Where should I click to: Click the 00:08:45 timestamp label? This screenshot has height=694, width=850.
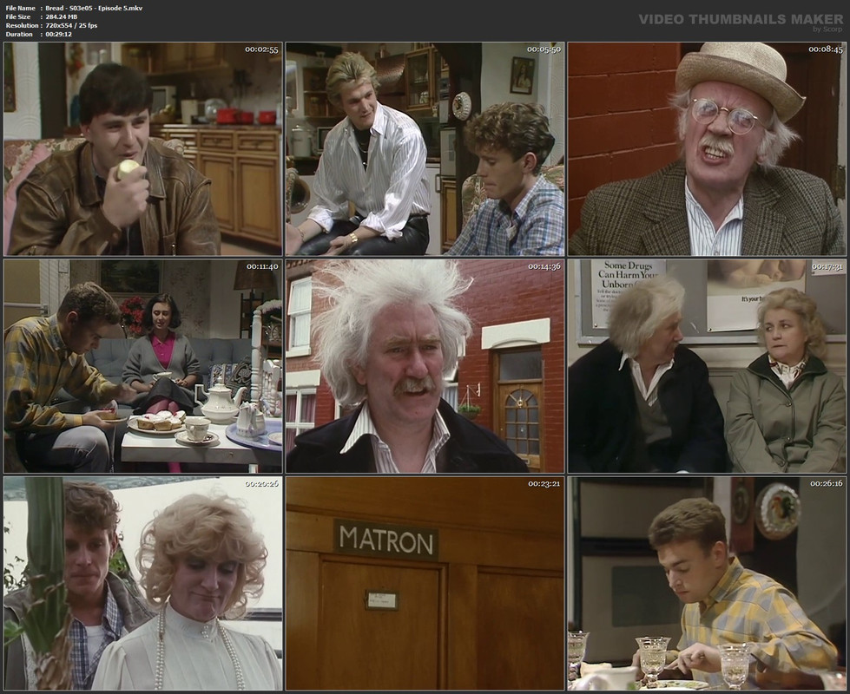point(826,49)
